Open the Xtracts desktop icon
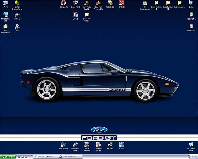 [122, 144]
